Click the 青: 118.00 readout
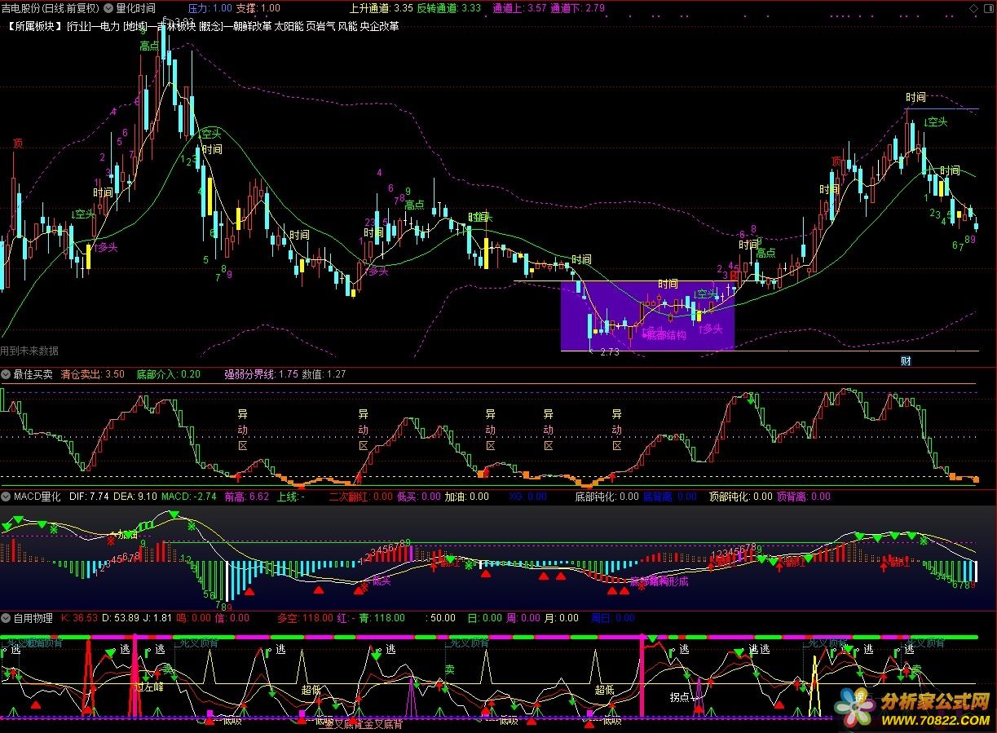Screen dimensions: 997x733 382,618
